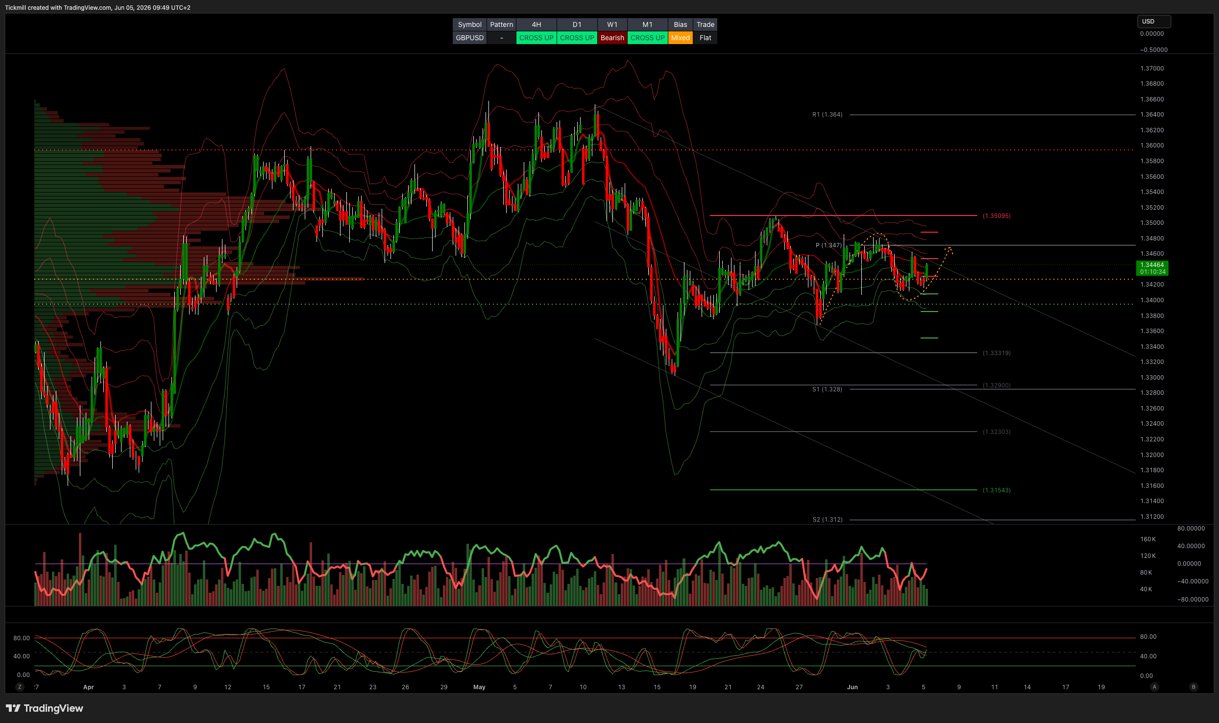Image resolution: width=1219 pixels, height=723 pixels.
Task: Select the Pattern column header
Action: [x=501, y=24]
